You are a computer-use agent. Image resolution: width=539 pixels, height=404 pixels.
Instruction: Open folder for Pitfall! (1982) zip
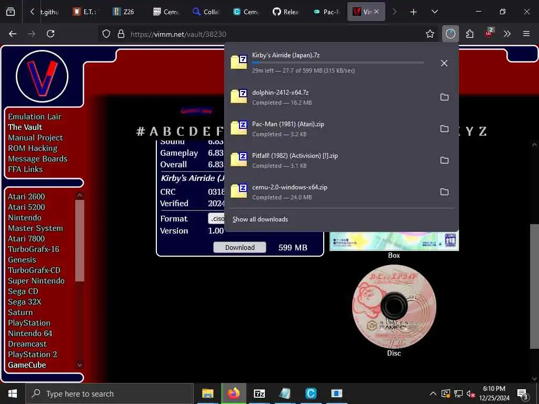(x=444, y=160)
